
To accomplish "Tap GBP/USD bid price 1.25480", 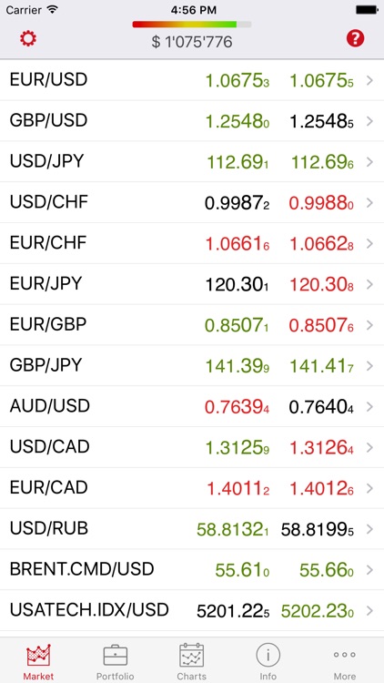I will coord(237,122).
